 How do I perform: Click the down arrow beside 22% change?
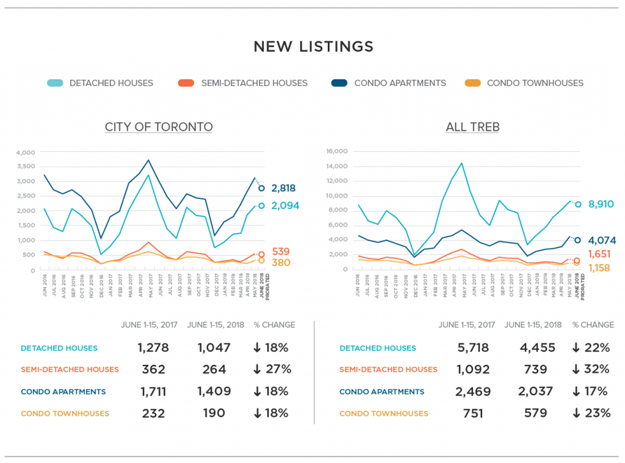click(x=576, y=348)
